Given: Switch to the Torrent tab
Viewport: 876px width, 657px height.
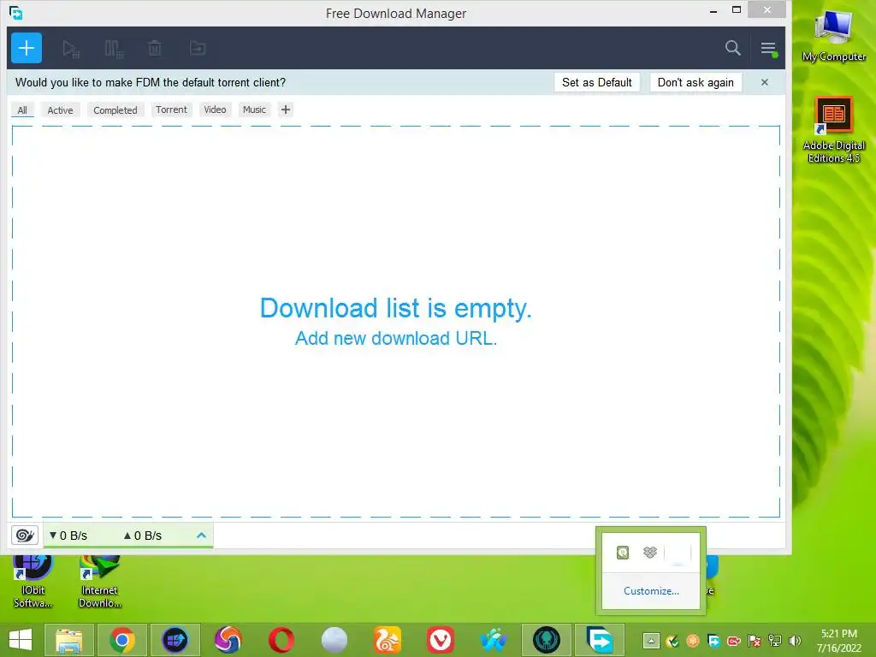Looking at the screenshot, I should (171, 109).
